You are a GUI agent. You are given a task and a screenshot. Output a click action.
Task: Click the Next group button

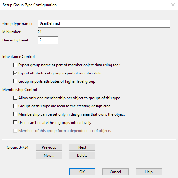click(x=82, y=147)
